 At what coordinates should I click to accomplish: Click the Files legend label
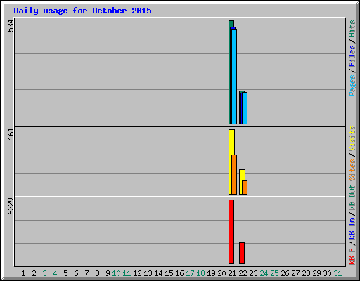[x=352, y=56]
